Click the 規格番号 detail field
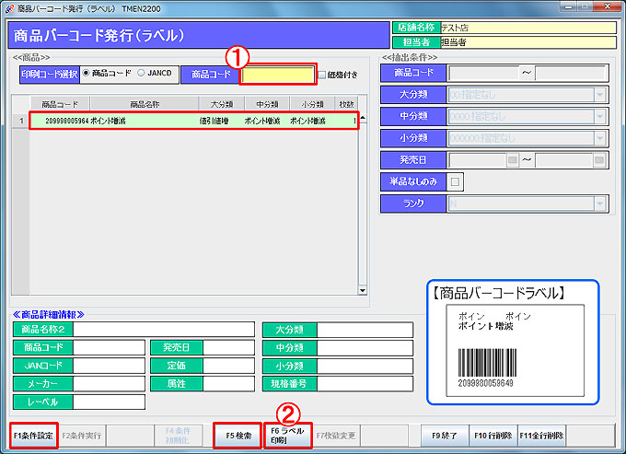Image resolution: width=626 pixels, height=454 pixels. [x=365, y=384]
